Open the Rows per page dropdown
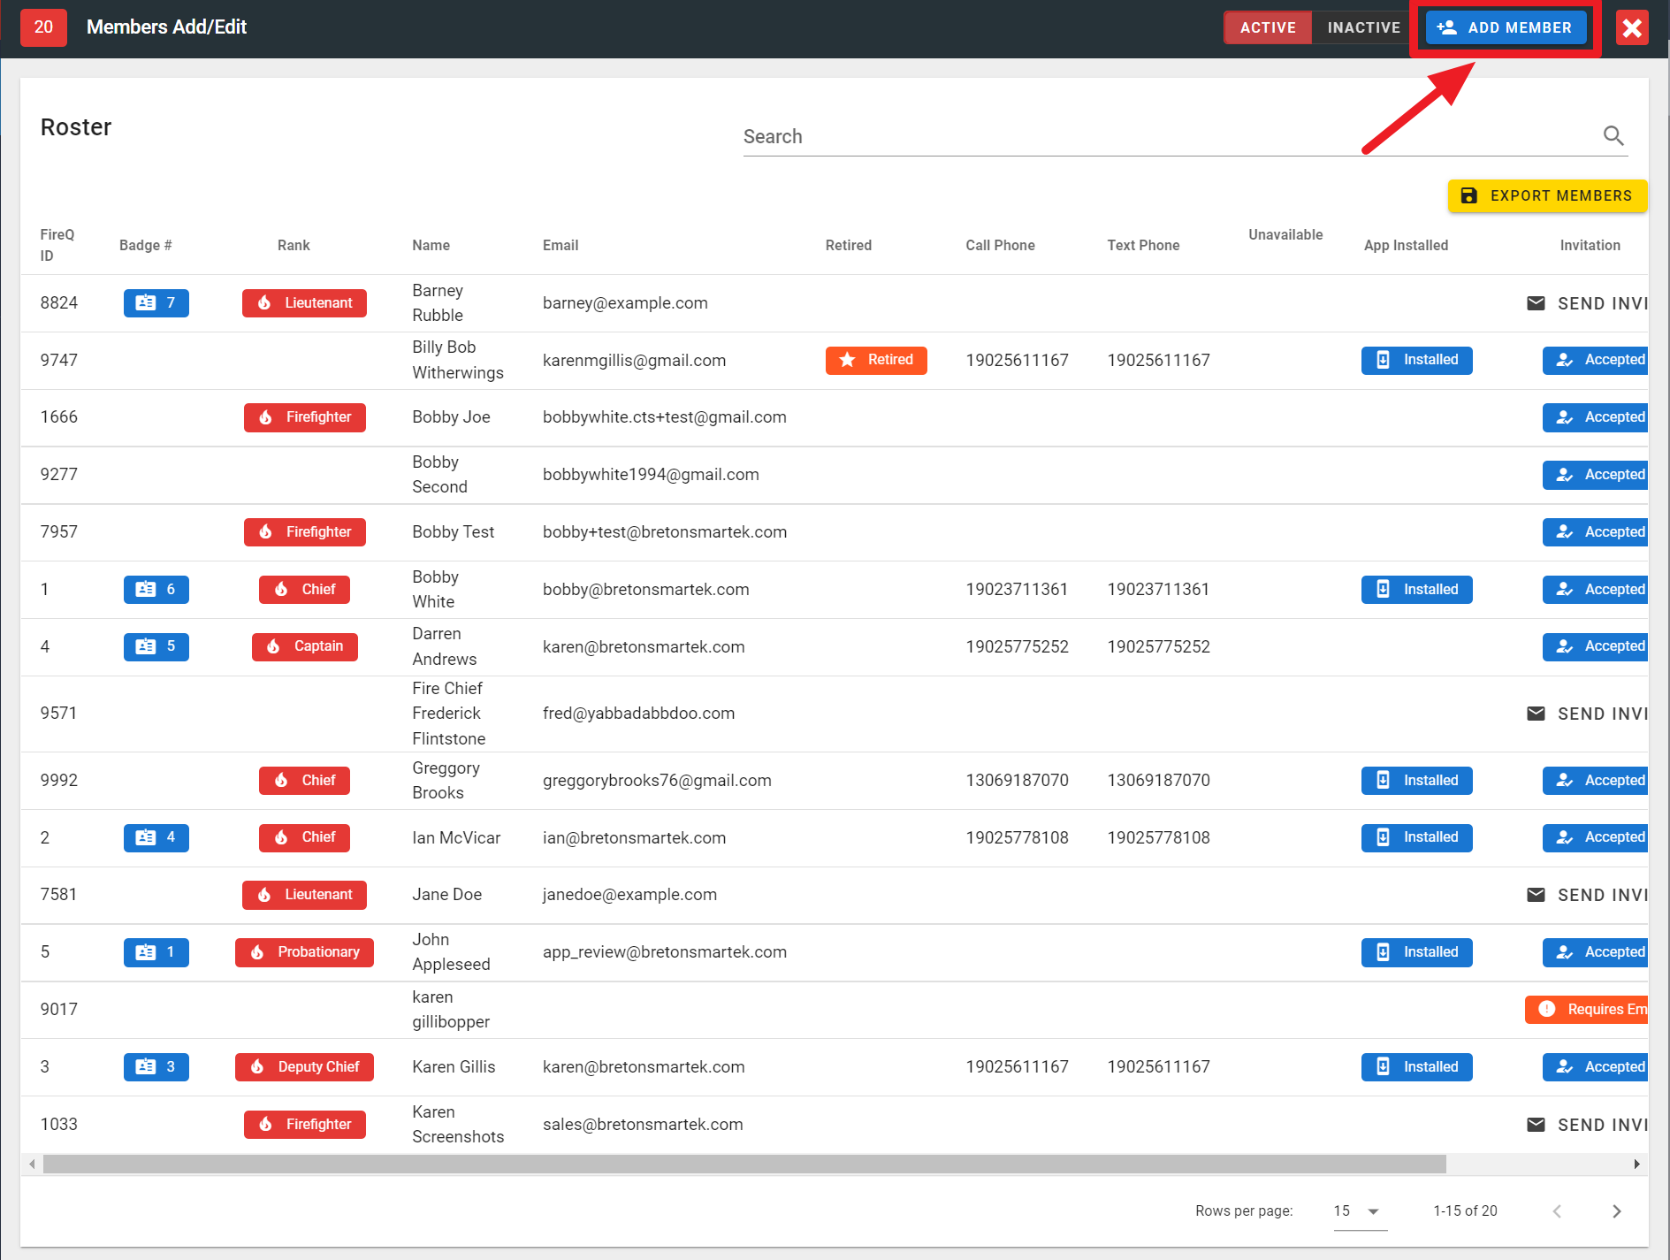 point(1359,1211)
